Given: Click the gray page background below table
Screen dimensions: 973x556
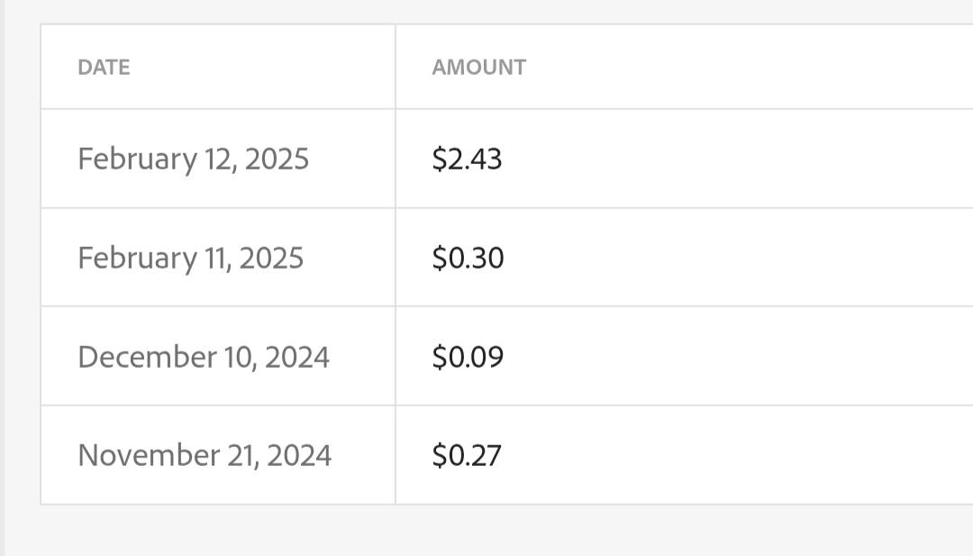Looking at the screenshot, I should click(486, 532).
